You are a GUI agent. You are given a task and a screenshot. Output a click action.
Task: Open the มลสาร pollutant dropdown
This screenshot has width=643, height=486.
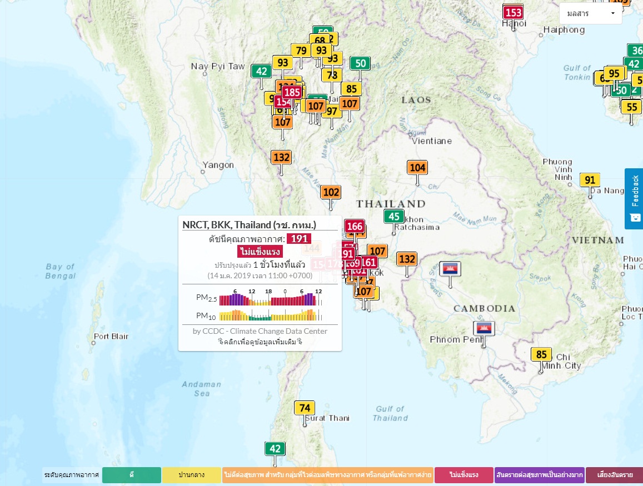(x=590, y=13)
